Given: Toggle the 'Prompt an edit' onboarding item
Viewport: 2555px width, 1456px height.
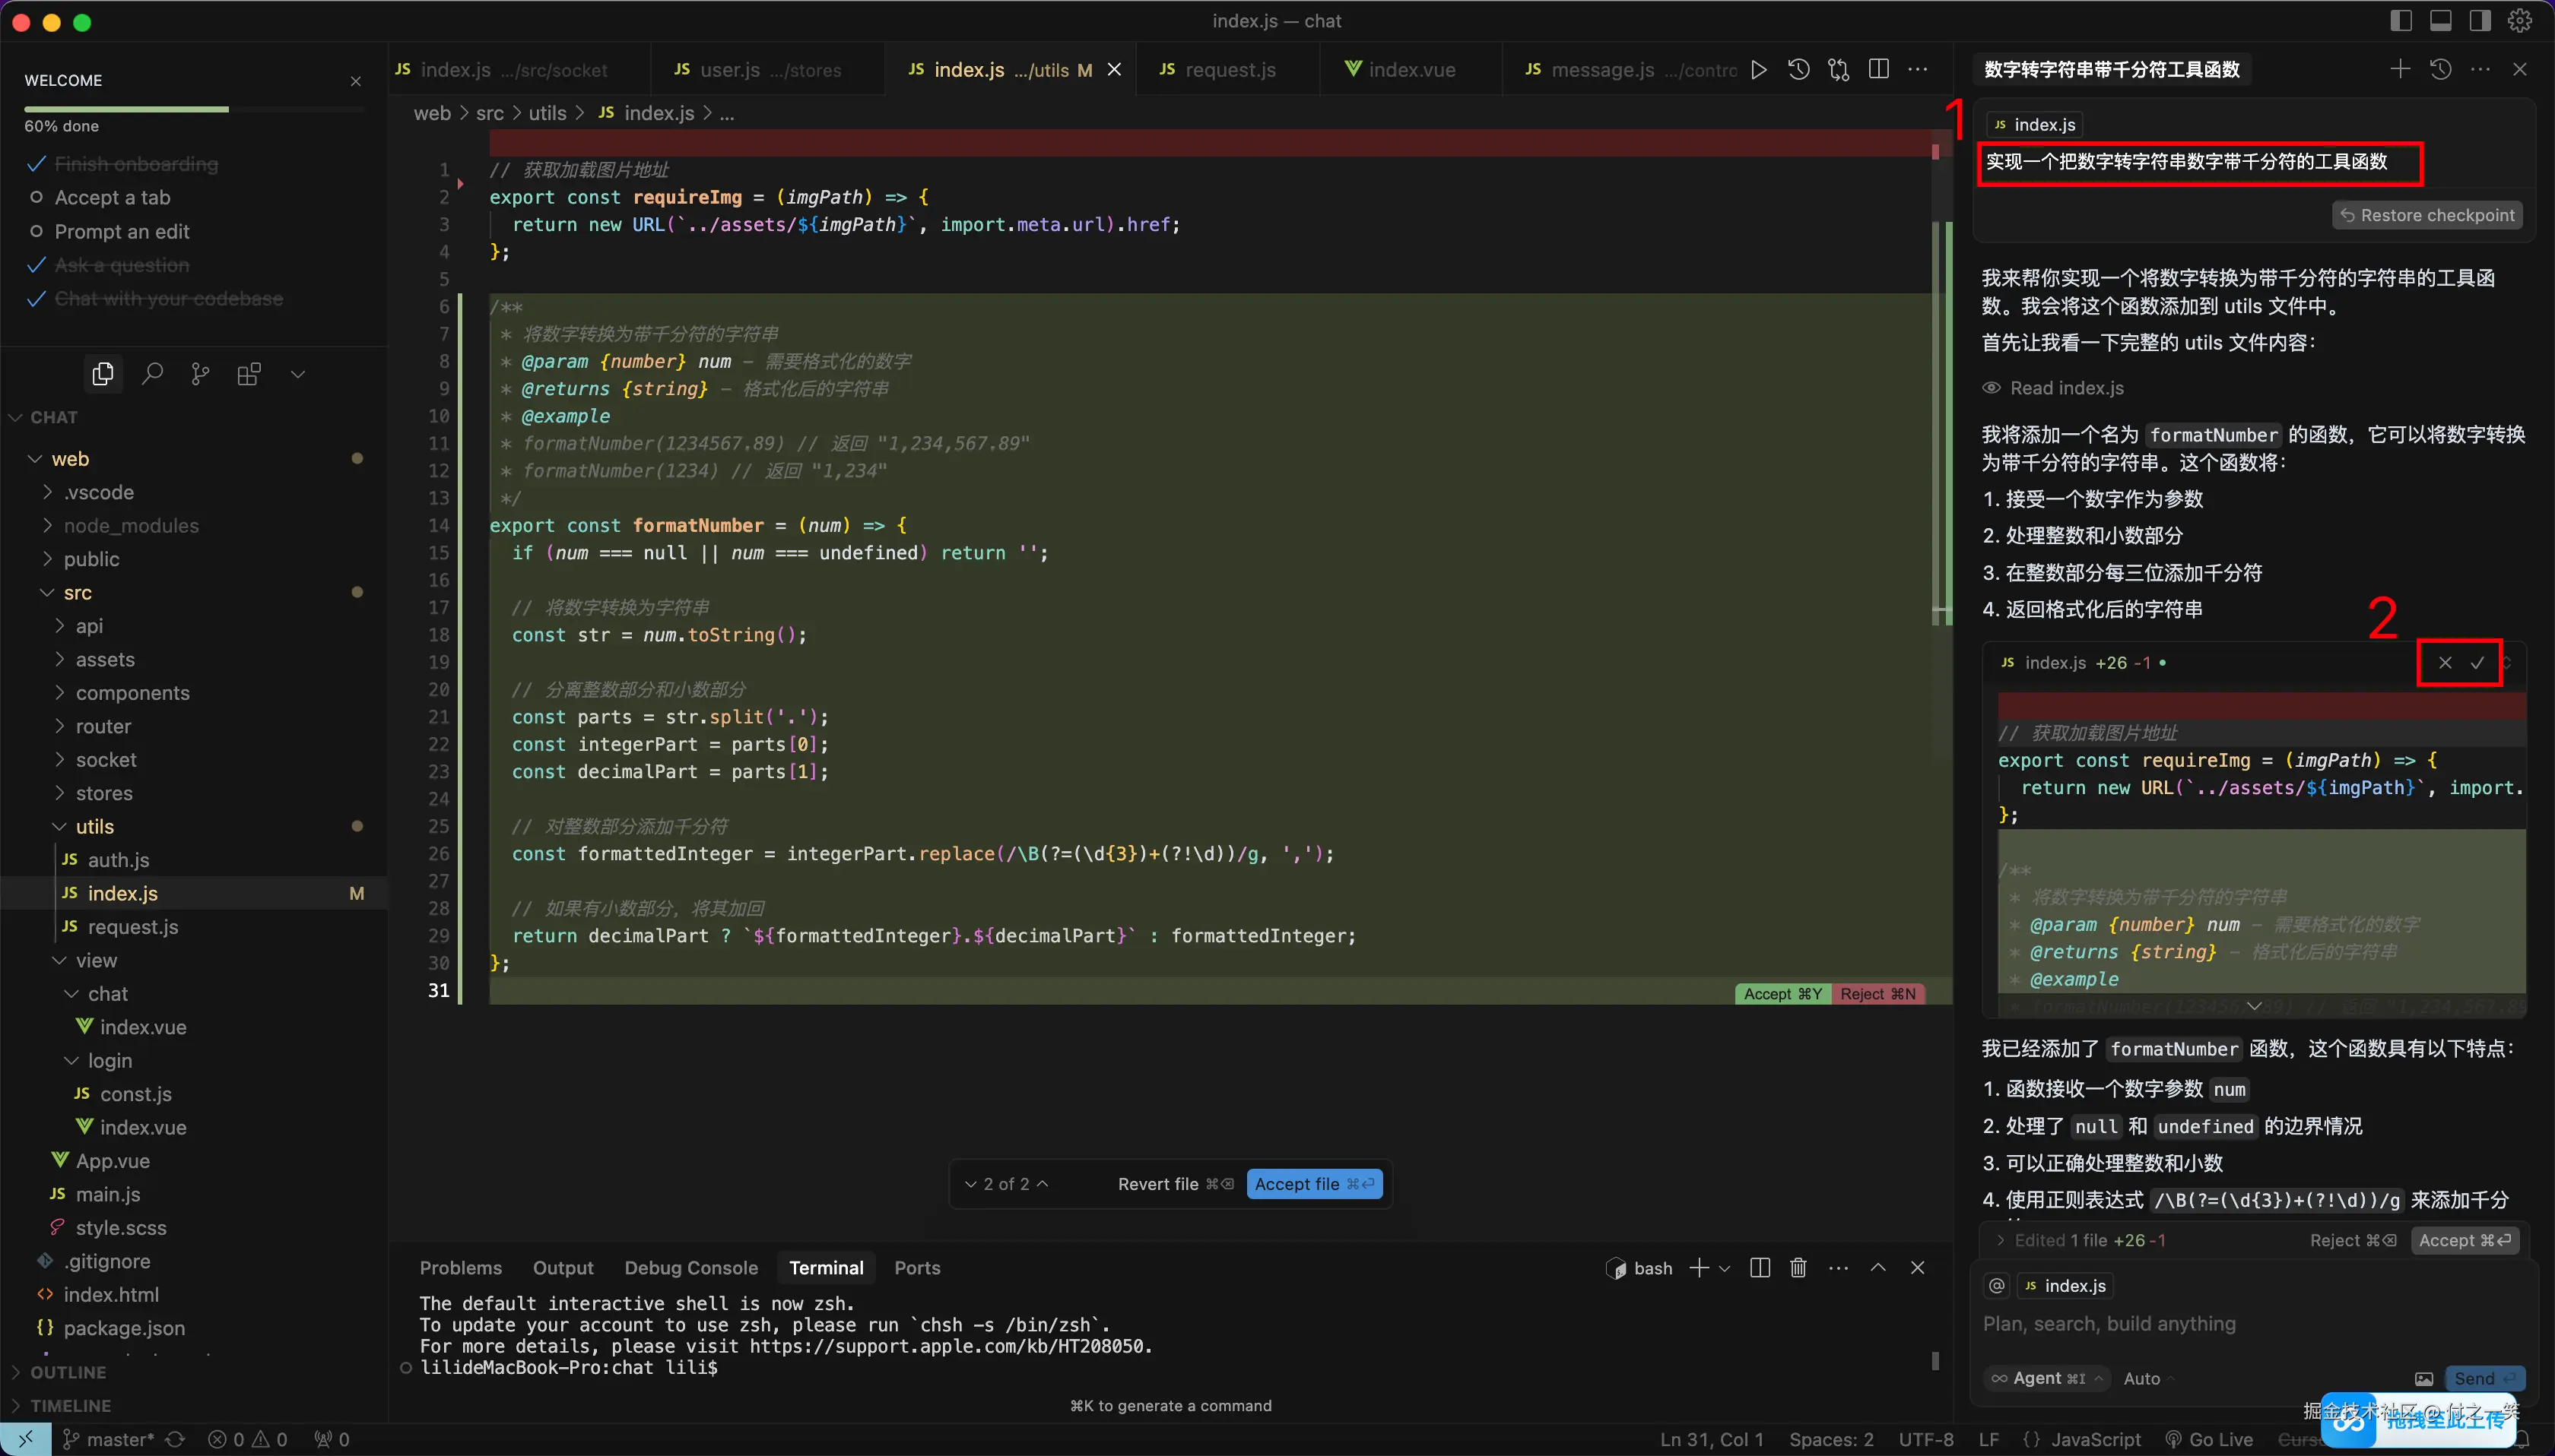Looking at the screenshot, I should [121, 231].
